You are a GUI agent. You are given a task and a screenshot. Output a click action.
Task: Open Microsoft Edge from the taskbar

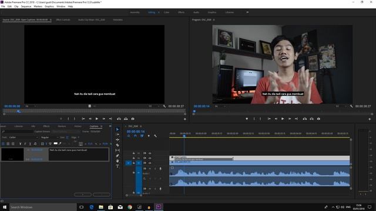coord(92,207)
